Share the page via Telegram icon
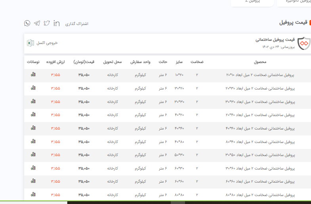311x204 pixels. pyautogui.click(x=37, y=23)
